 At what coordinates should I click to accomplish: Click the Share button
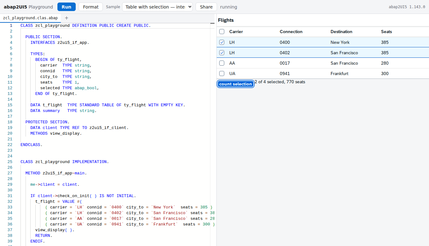click(206, 7)
